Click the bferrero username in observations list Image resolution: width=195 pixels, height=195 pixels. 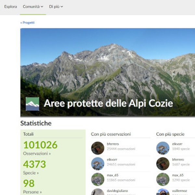113,144
